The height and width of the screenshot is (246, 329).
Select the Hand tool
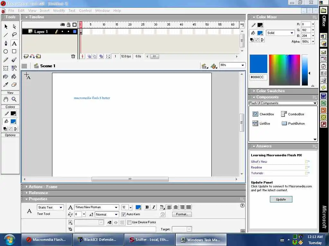[6, 99]
